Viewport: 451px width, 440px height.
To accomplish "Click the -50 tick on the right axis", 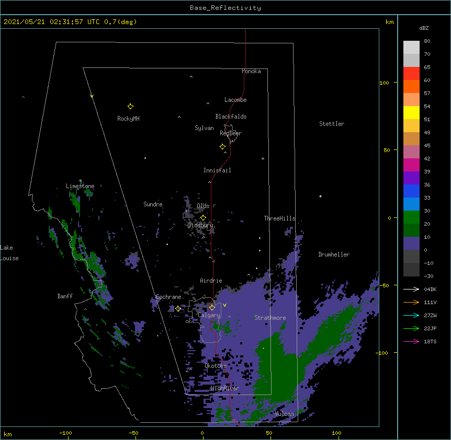I will [x=384, y=285].
